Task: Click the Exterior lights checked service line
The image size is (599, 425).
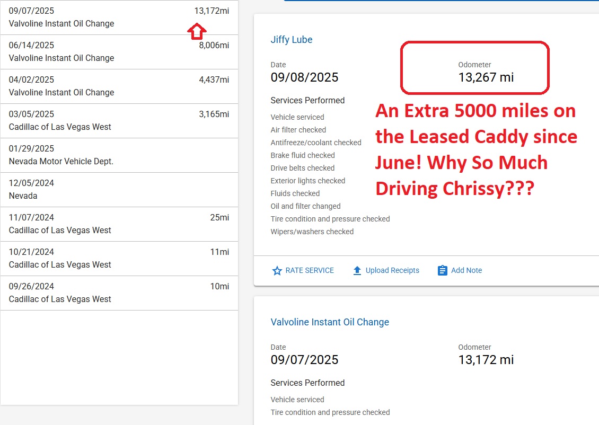Action: pyautogui.click(x=308, y=181)
